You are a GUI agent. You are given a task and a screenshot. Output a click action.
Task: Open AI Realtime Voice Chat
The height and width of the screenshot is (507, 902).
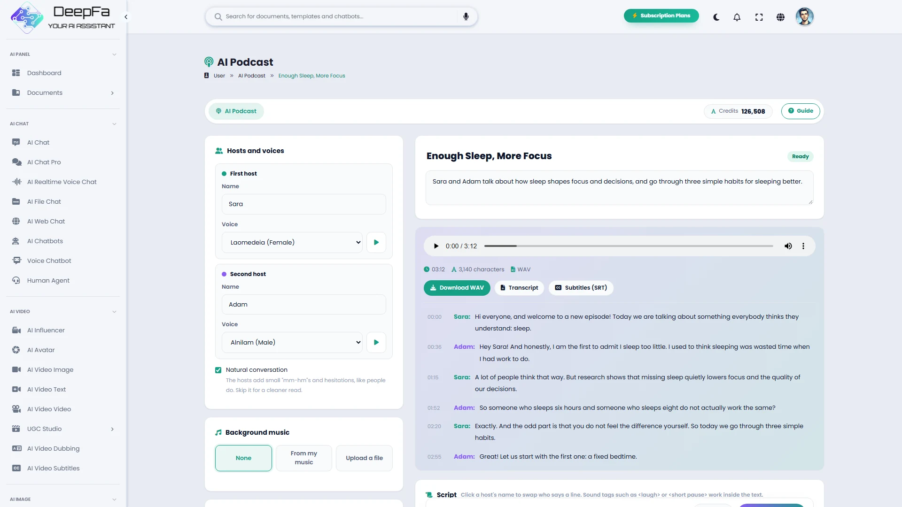point(62,182)
